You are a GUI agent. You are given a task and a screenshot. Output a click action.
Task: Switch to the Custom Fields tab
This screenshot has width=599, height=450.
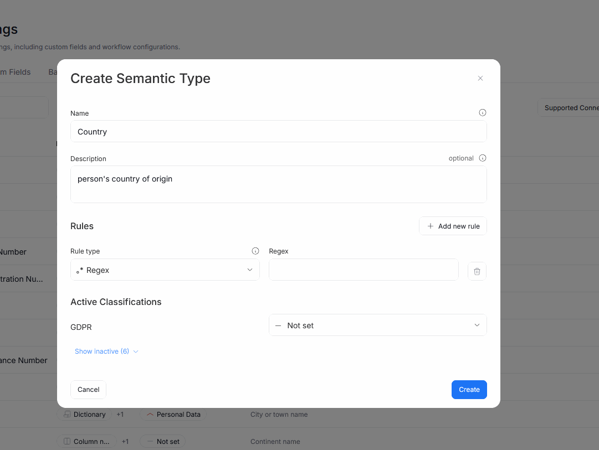16,72
